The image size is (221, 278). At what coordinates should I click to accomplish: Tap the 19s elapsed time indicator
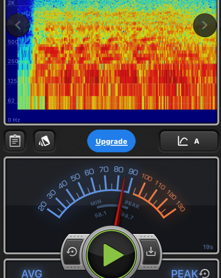click(208, 247)
